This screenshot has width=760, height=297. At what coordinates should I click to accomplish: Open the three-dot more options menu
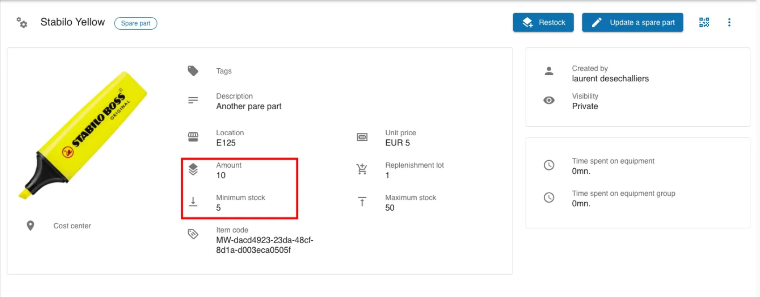pos(729,22)
